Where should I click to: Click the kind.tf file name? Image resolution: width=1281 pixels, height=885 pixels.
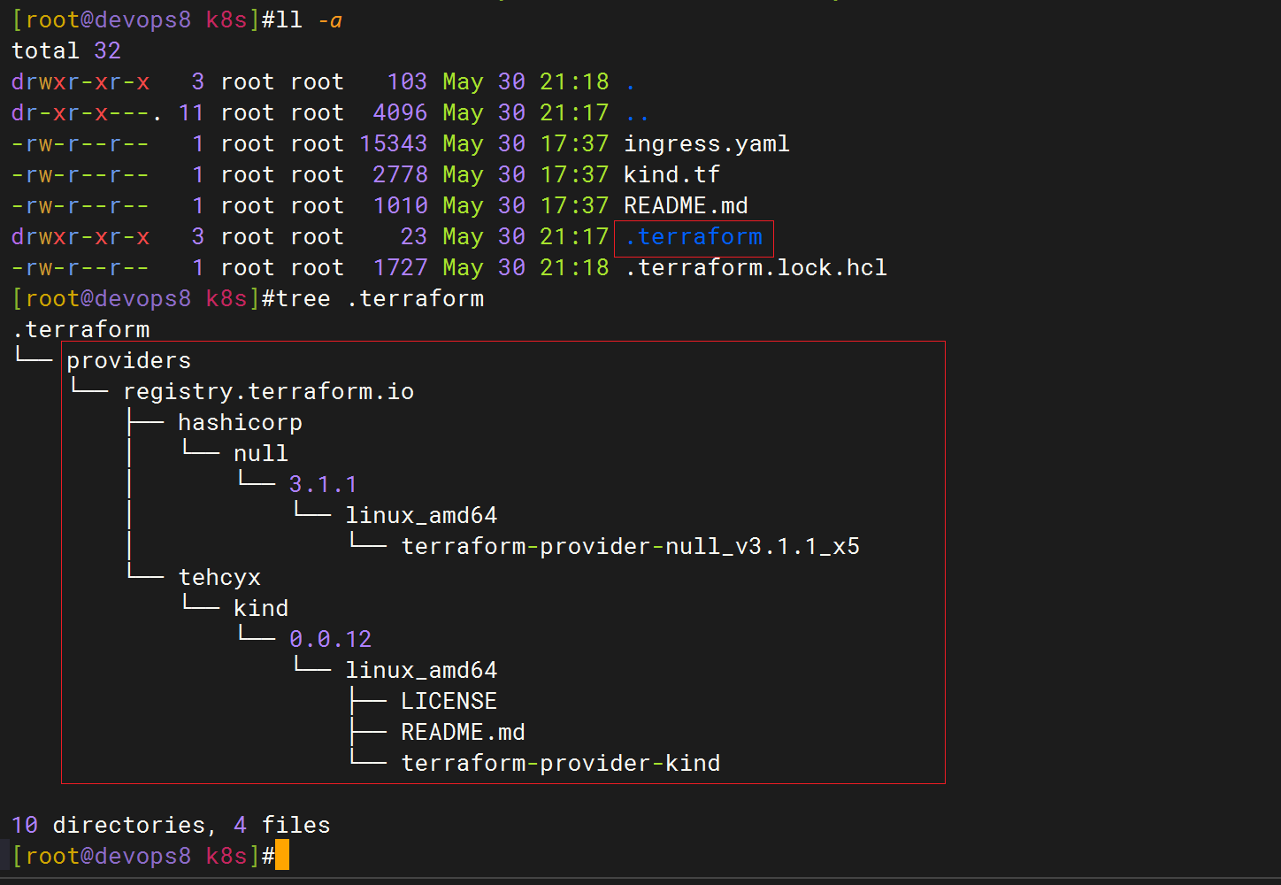point(671,174)
